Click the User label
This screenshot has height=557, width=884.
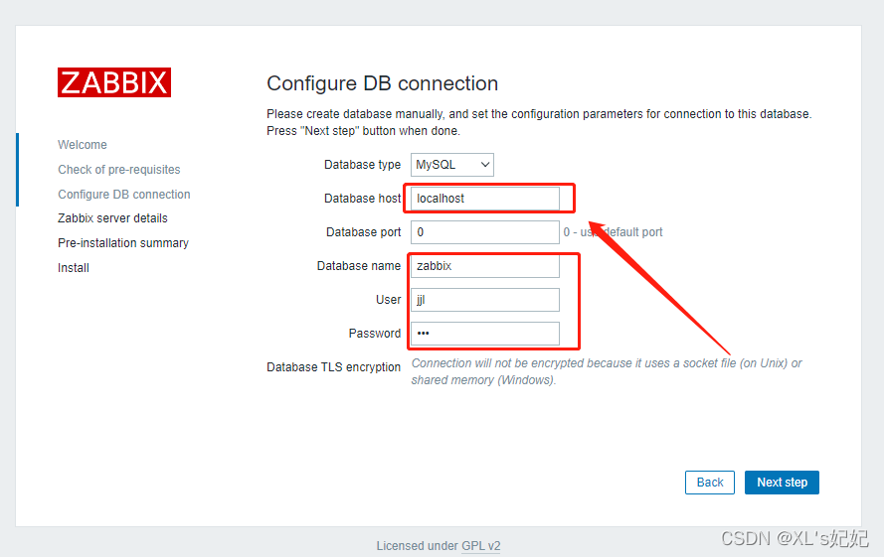(x=389, y=300)
